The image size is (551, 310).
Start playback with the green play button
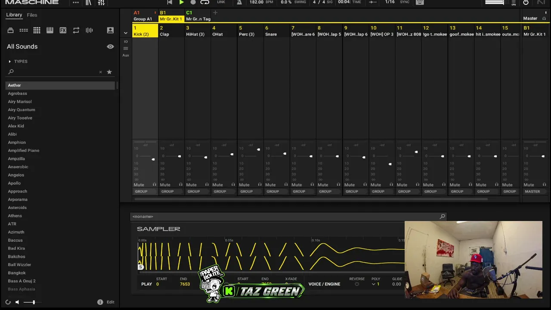(181, 2)
